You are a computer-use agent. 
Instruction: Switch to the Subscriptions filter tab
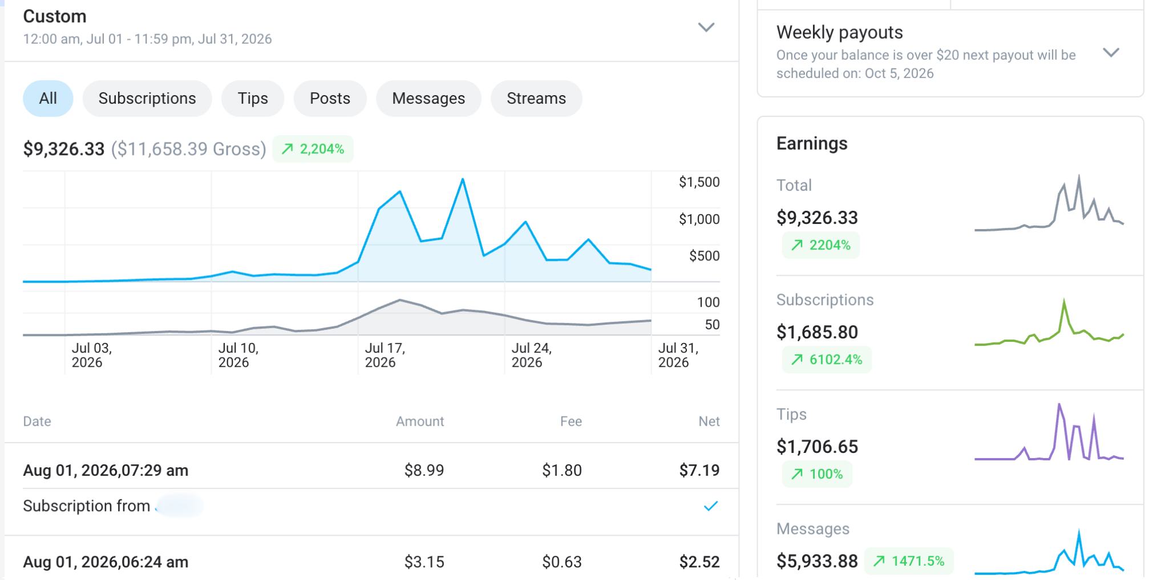click(147, 99)
